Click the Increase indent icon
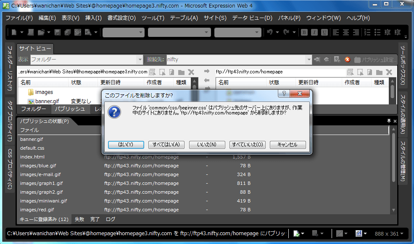Image resolution: width=414 pixels, height=244 pixels. [x=398, y=32]
